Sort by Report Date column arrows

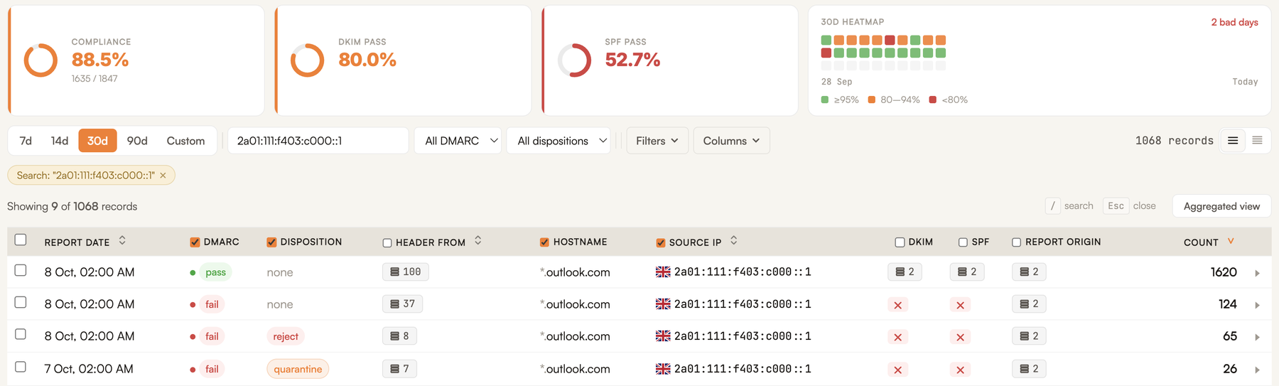click(122, 240)
